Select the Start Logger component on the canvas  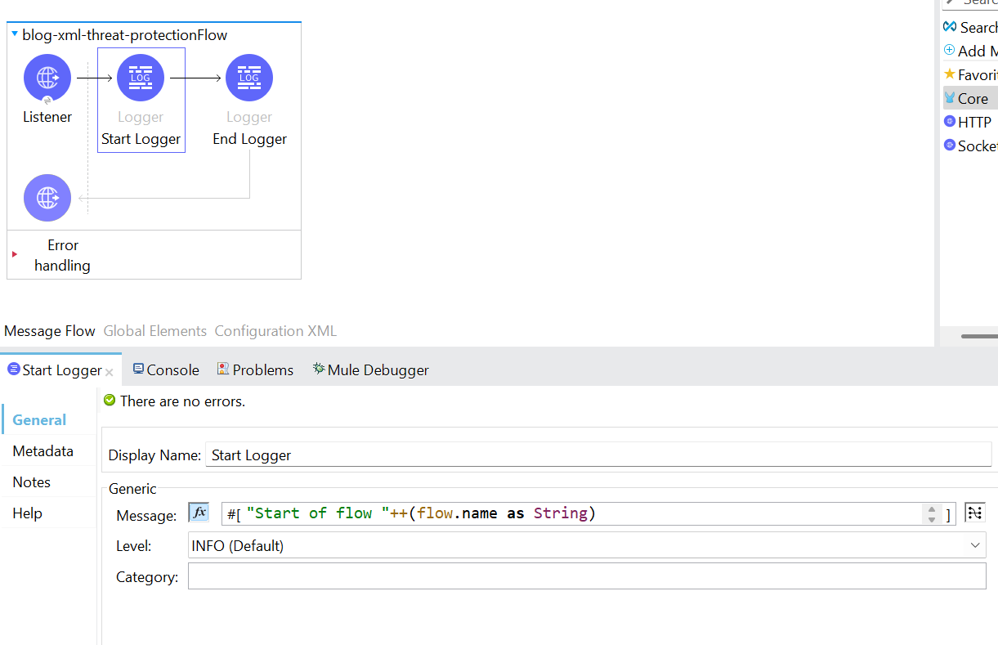click(x=141, y=78)
